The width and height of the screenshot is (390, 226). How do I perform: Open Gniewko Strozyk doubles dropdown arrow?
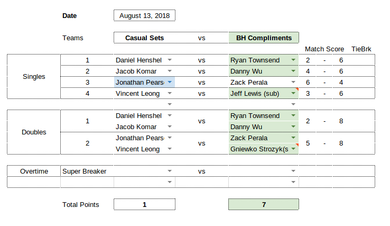click(x=293, y=149)
